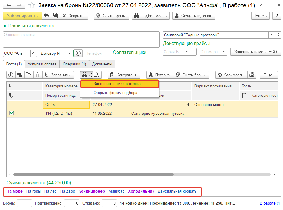Click Снять бронь in the guests toolbar
The width and height of the screenshot is (283, 210).
pos(192,75)
